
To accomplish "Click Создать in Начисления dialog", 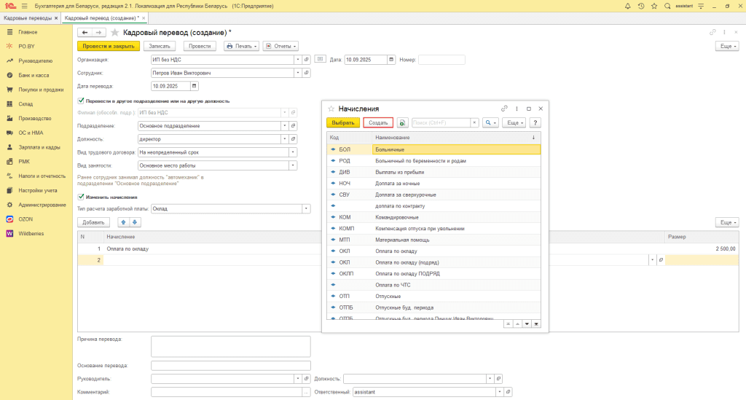I will pos(378,122).
